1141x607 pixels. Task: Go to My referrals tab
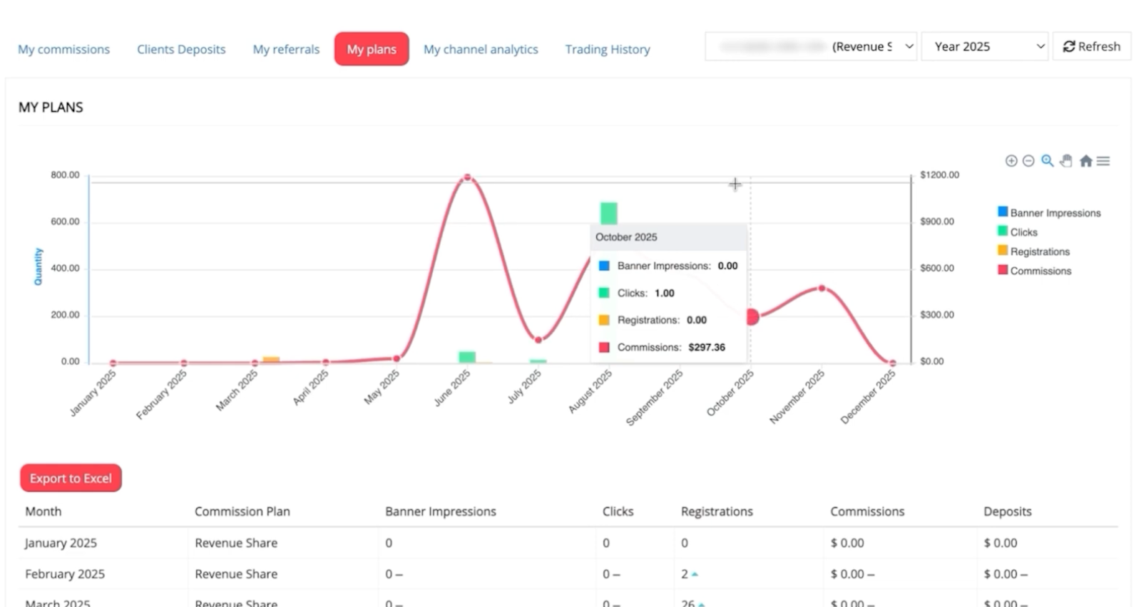[x=286, y=49]
